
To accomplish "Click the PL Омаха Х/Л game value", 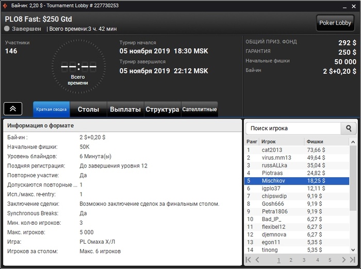I will (x=97, y=242).
